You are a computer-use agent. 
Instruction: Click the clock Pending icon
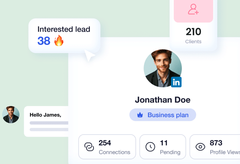[x=150, y=147]
